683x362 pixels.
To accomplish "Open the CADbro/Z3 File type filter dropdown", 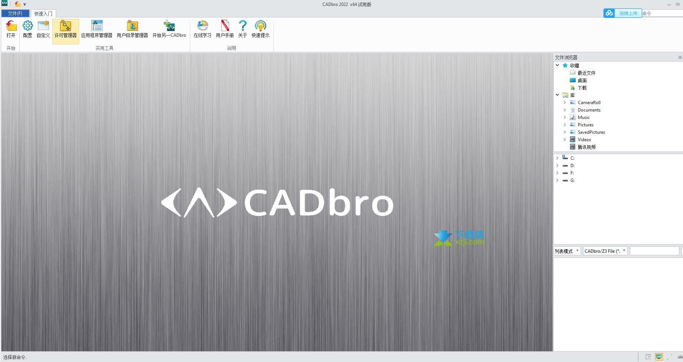I will [605, 251].
